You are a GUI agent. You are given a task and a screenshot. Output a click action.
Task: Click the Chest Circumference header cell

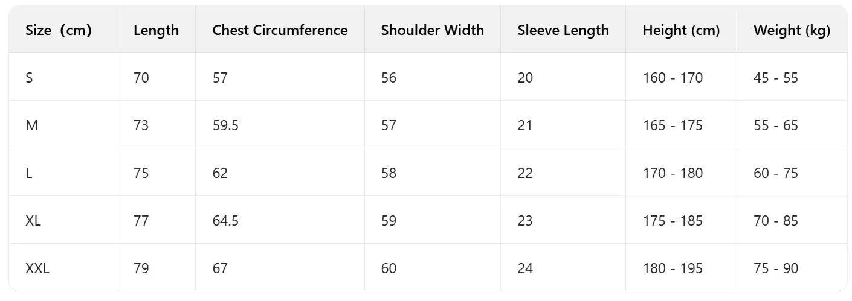(x=280, y=30)
